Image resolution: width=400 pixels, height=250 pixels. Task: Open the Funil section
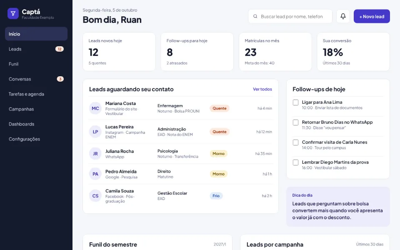(x=36, y=64)
